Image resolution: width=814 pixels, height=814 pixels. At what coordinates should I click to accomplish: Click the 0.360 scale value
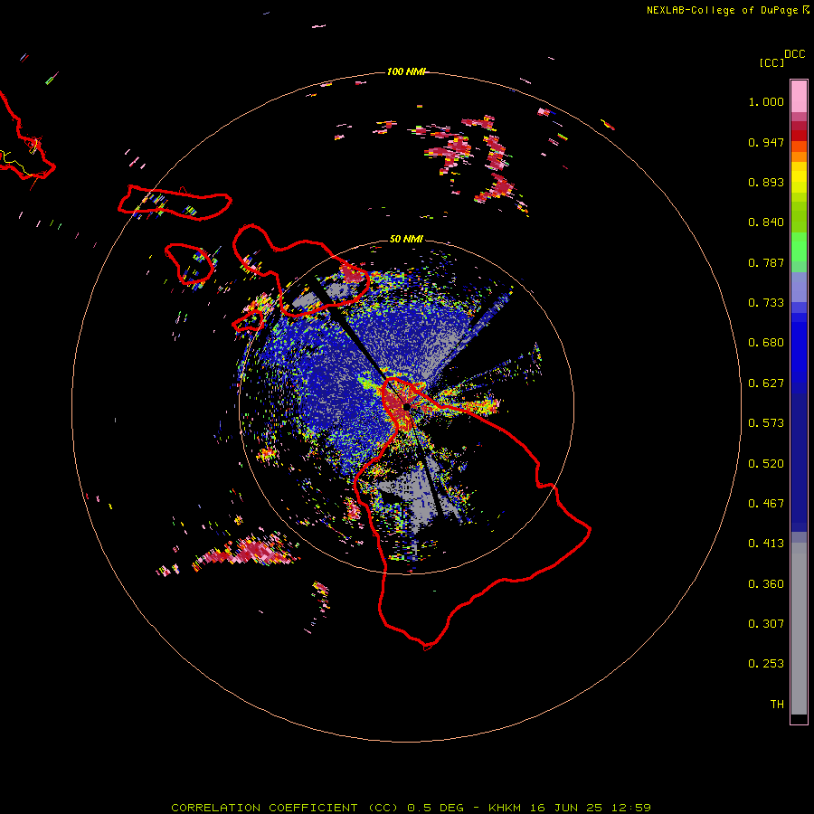766,584
